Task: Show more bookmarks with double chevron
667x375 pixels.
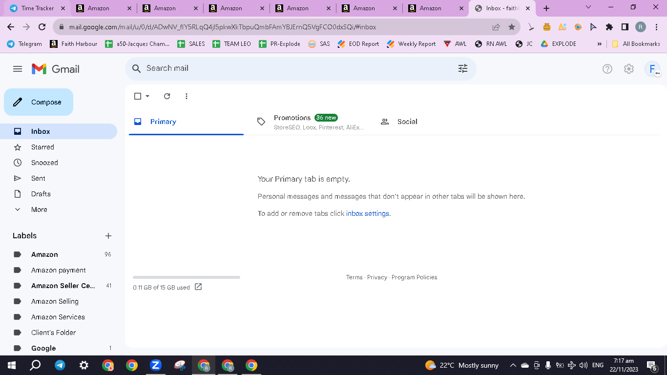Action: 600,44
